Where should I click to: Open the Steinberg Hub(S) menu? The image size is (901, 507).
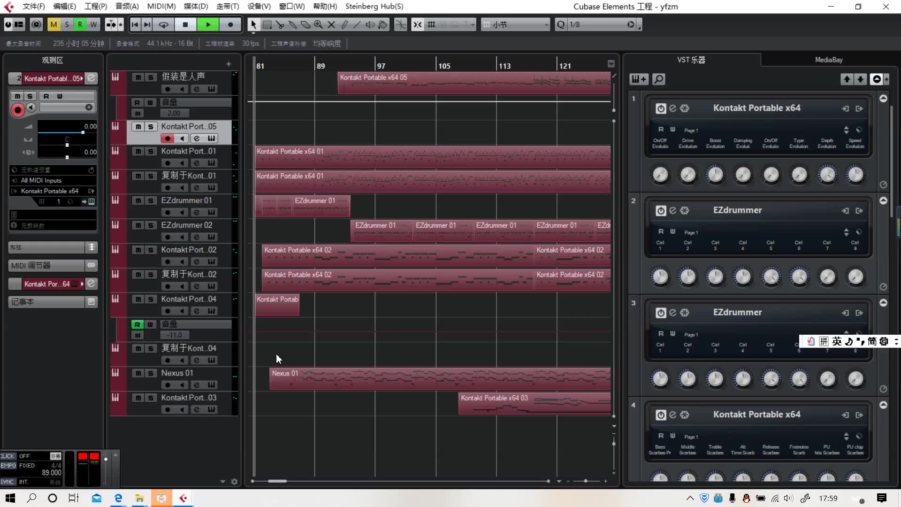[x=374, y=7]
